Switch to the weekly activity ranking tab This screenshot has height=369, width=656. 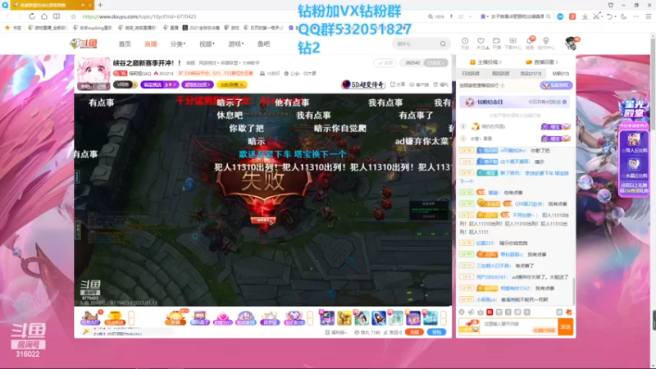coord(501,74)
